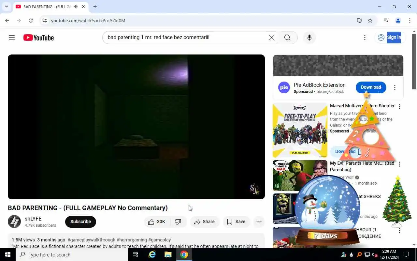This screenshot has width=417, height=261.
Task: Click the magnifier search button
Action: [287, 38]
